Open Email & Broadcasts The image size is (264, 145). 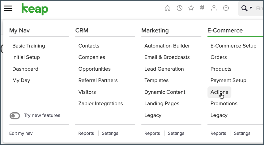167,57
